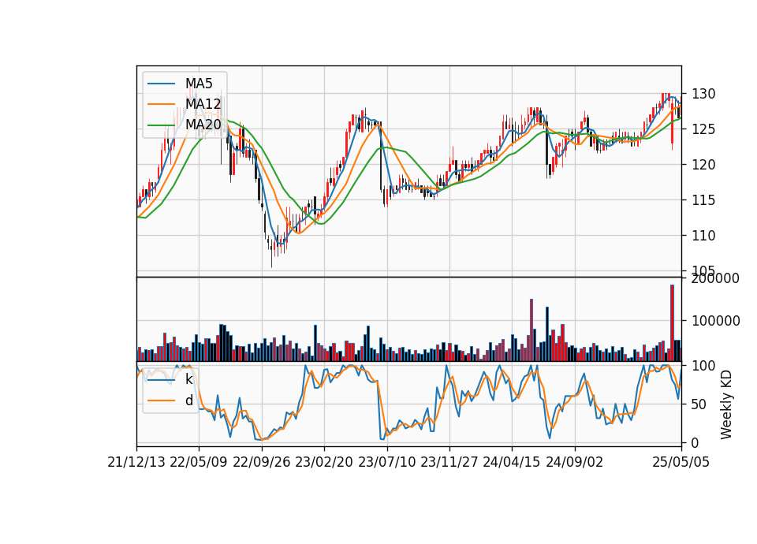Click the orange MA12 legend line sample

161,104
